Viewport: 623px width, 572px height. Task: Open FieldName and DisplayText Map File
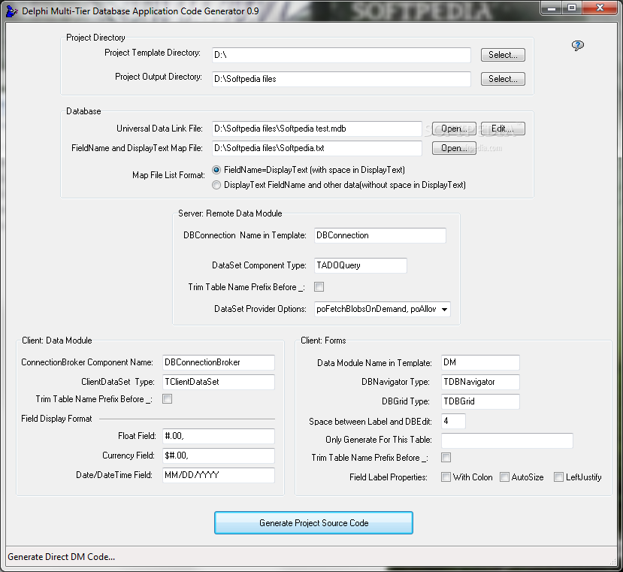pos(454,148)
